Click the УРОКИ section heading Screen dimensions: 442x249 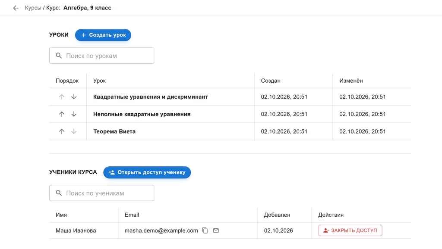59,35
